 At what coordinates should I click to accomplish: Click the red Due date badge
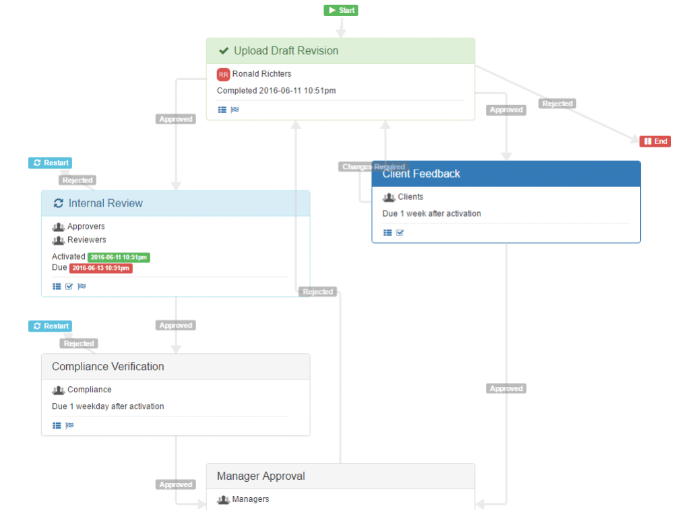pyautogui.click(x=101, y=268)
